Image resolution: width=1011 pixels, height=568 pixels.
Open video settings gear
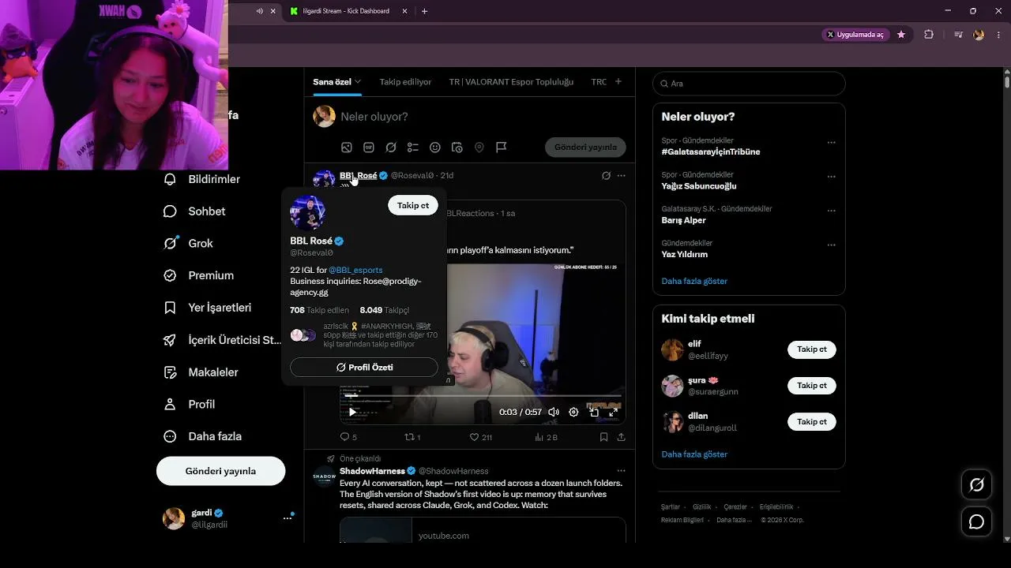573,412
